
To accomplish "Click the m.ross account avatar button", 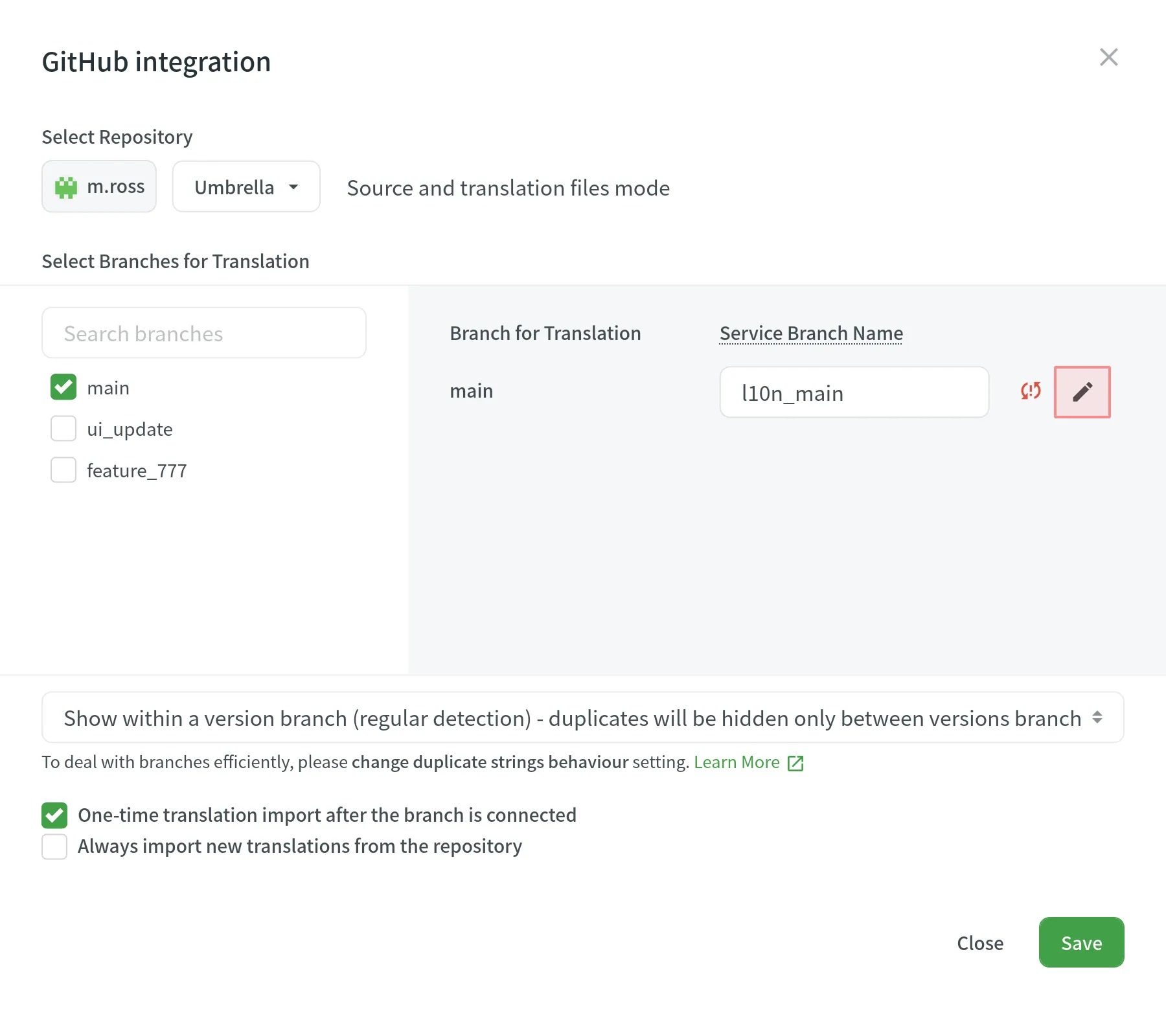I will click(x=99, y=187).
